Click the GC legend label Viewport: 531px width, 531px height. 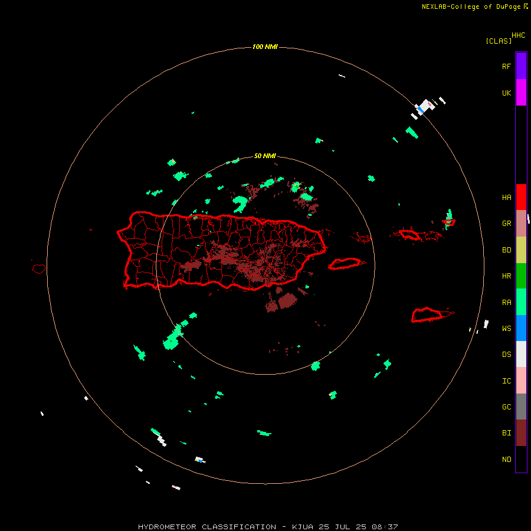(x=506, y=407)
